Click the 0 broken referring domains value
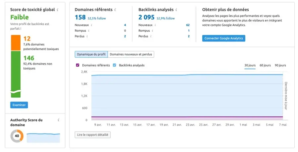The height and width of the screenshot is (152, 298). 125,31
